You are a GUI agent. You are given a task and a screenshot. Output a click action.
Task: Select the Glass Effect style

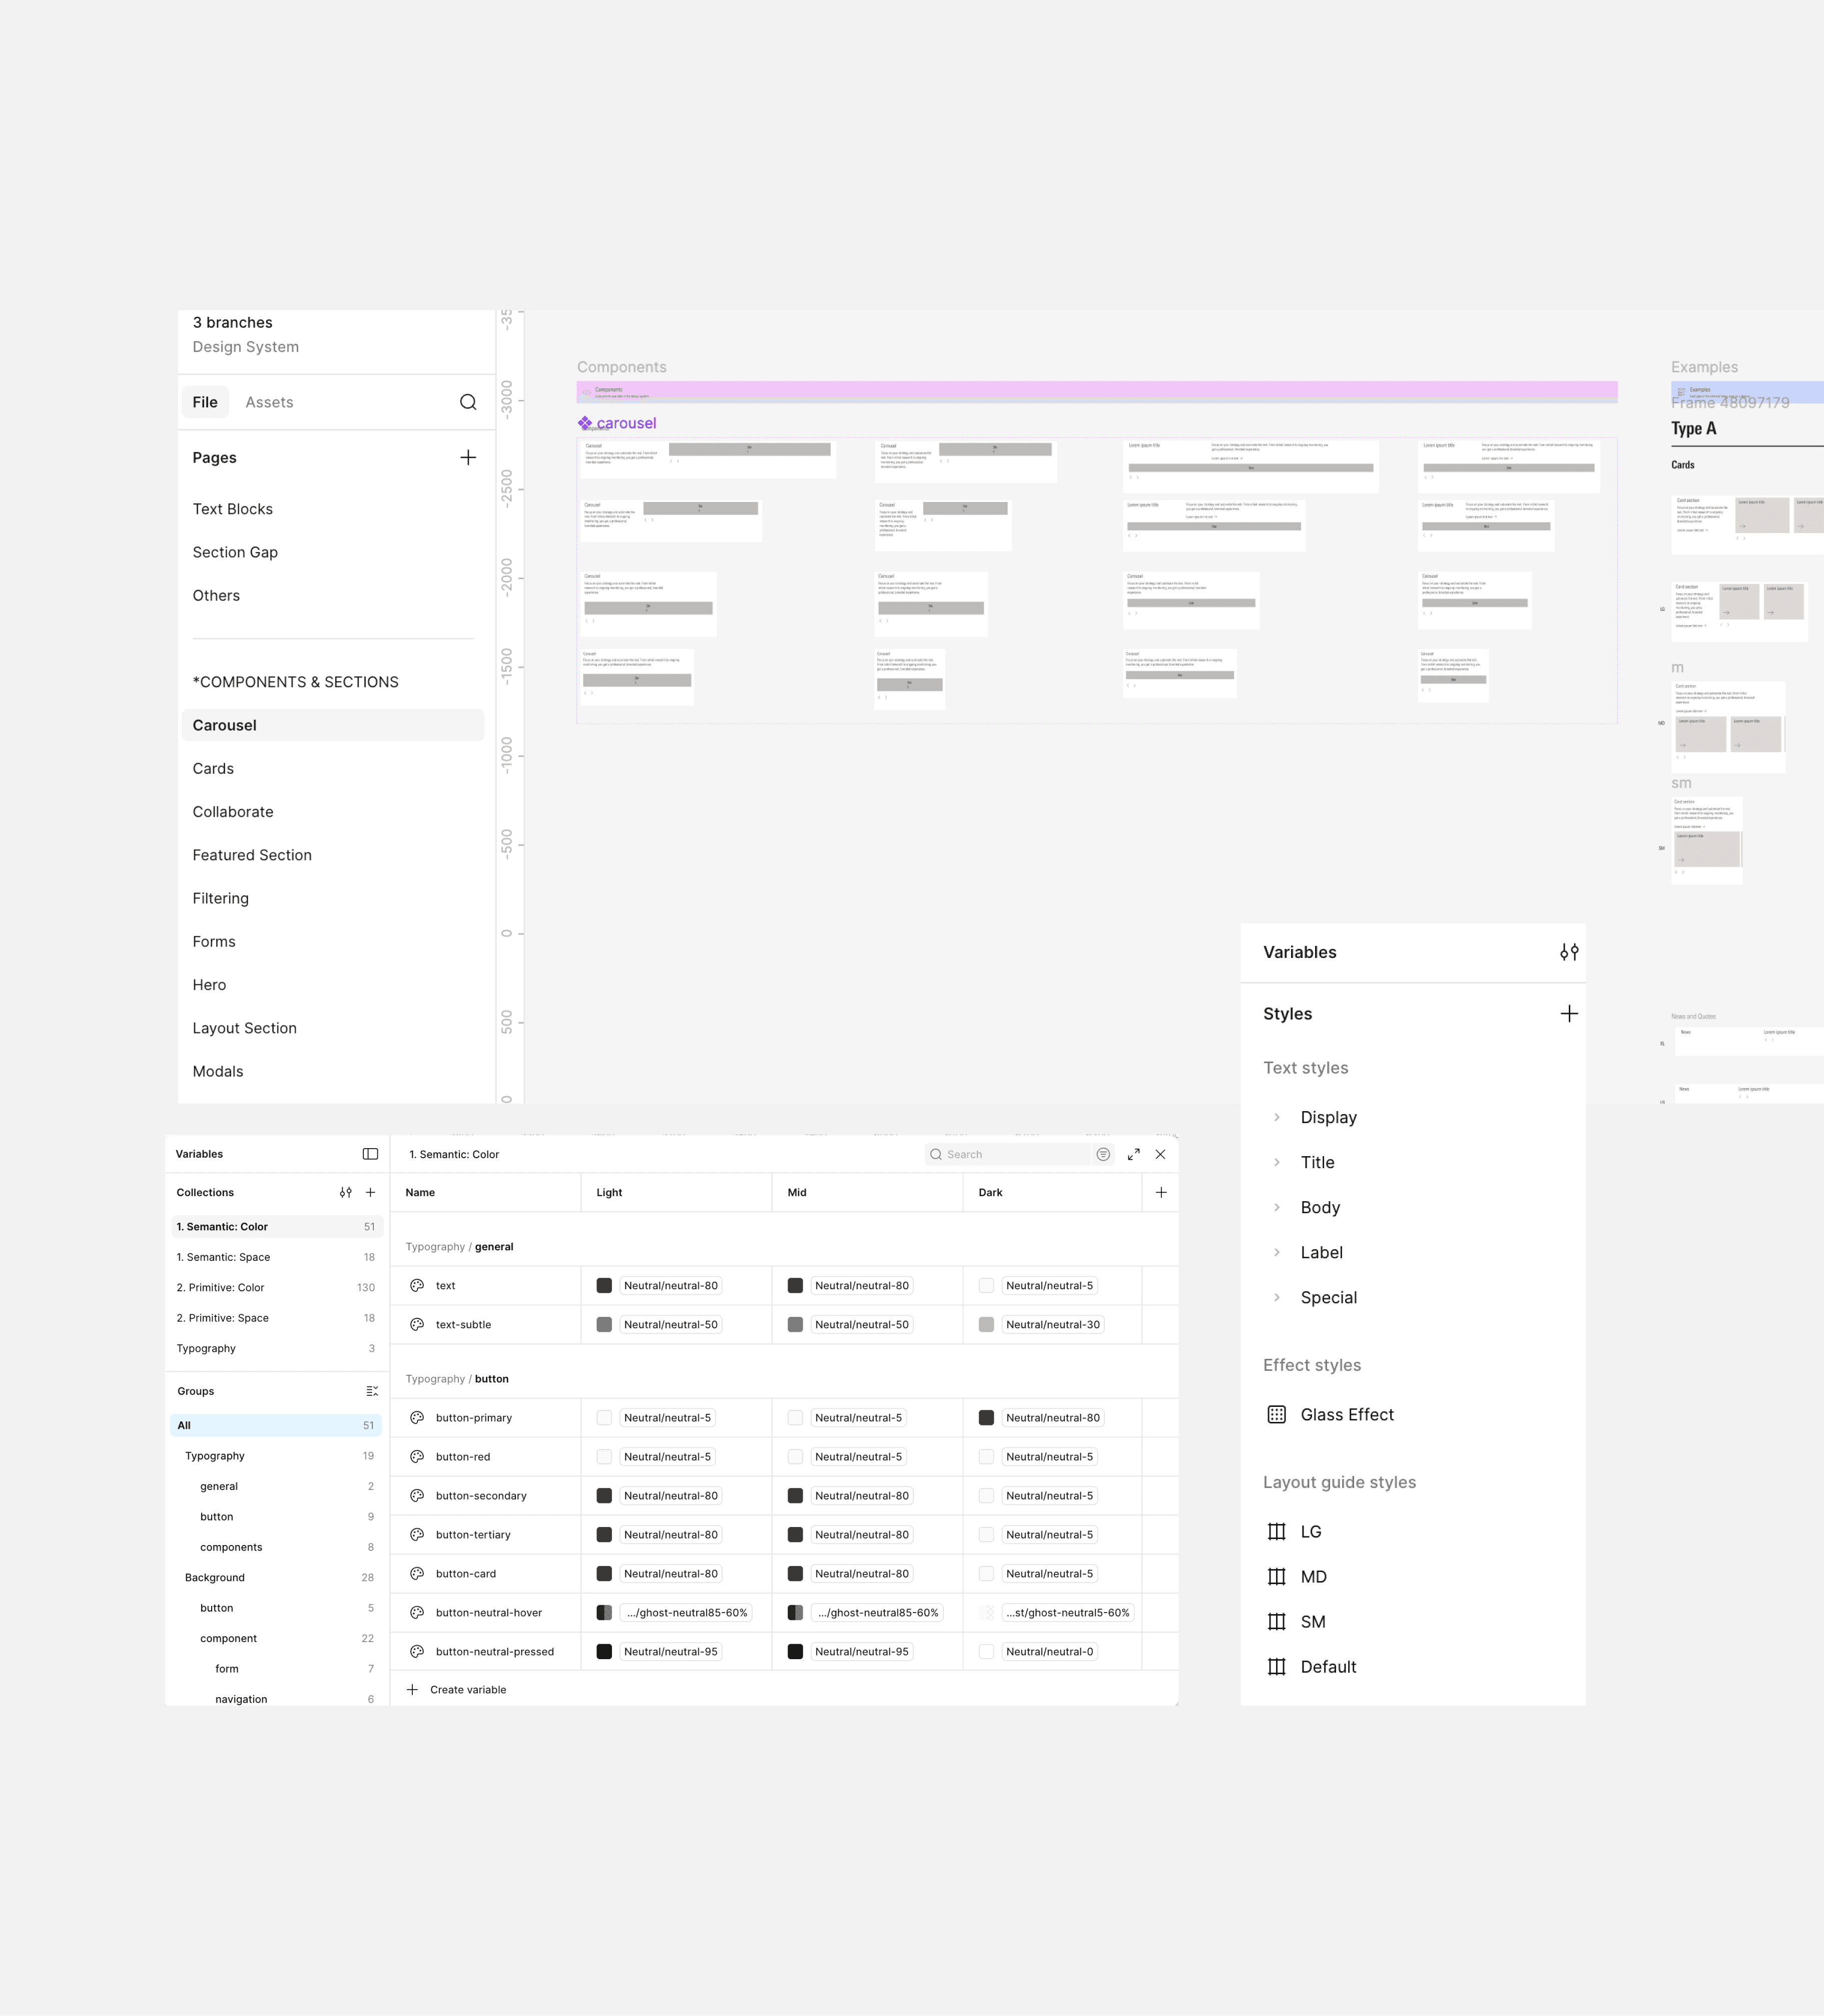[1347, 1414]
